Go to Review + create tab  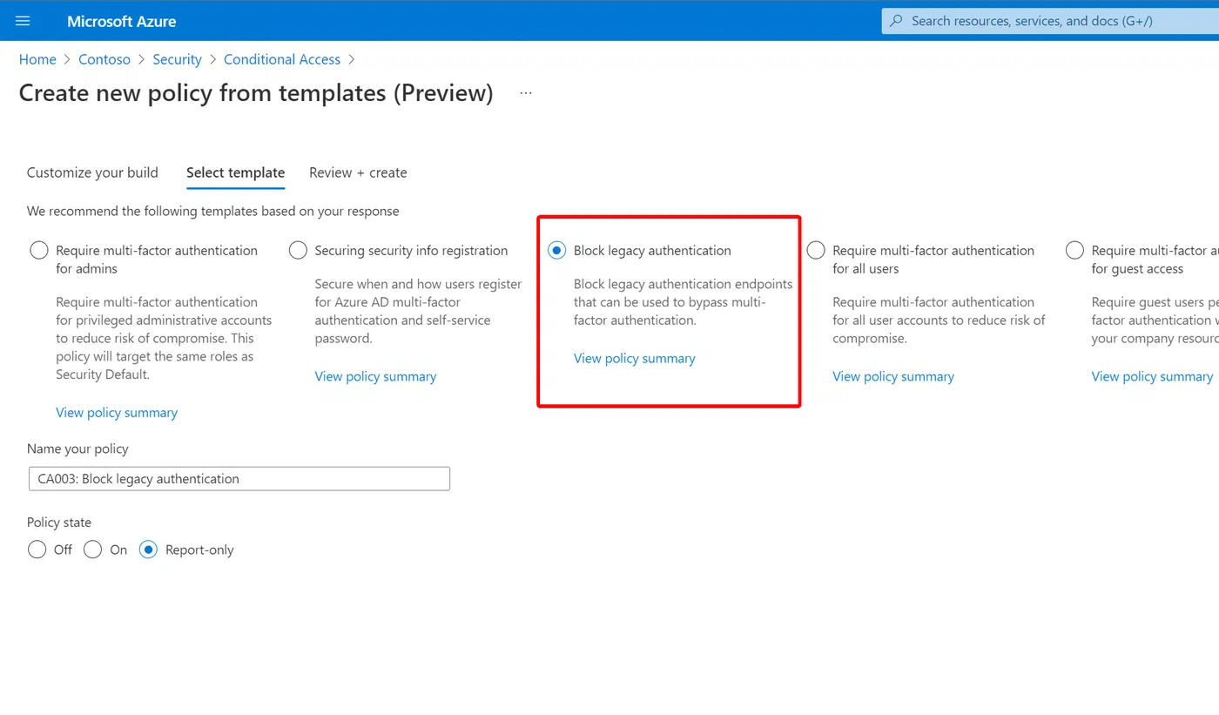(358, 172)
